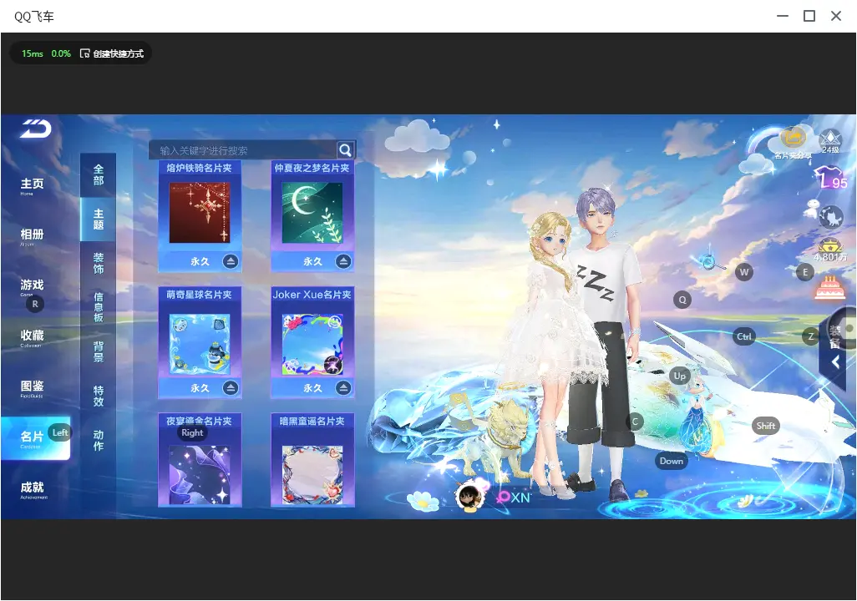Image resolution: width=857 pixels, height=601 pixels.
Task: Unequip 仲夏夜之梦名片夹 with its eject icon
Action: [x=343, y=262]
